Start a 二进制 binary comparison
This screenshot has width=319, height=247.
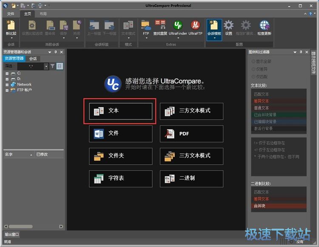191,179
